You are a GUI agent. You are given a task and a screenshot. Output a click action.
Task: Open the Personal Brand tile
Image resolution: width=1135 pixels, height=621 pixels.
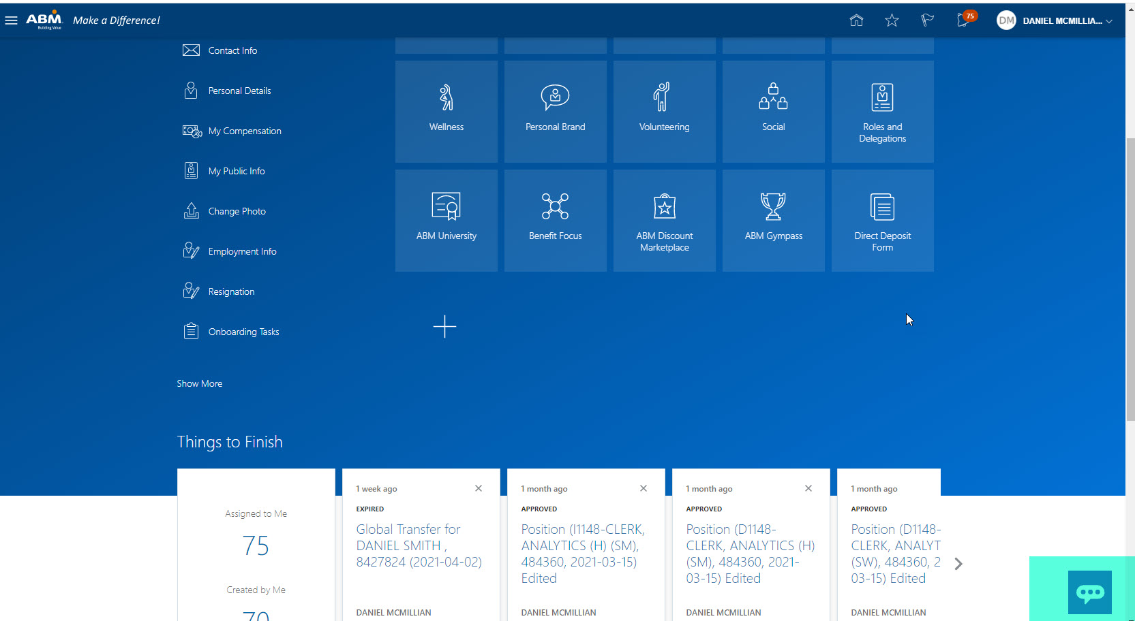pos(555,111)
